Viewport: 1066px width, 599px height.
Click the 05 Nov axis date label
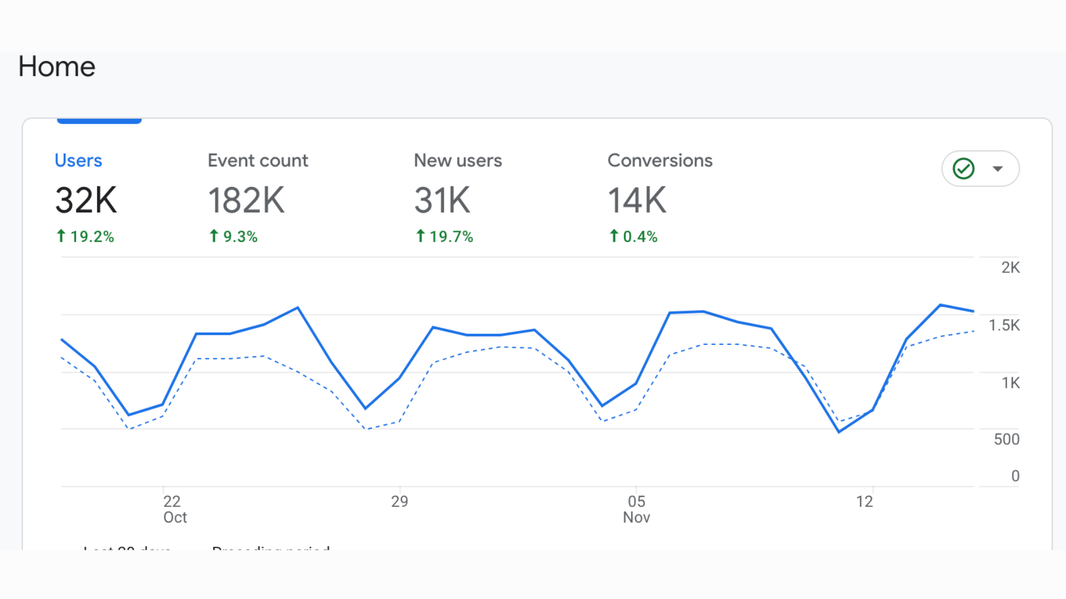636,509
